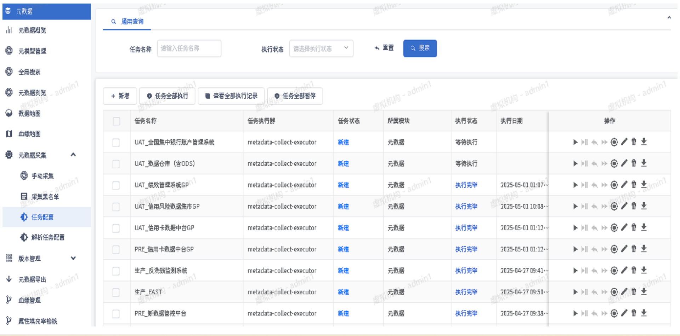Run the PRE_新数据管控平台 task with its play icon

pos(575,313)
